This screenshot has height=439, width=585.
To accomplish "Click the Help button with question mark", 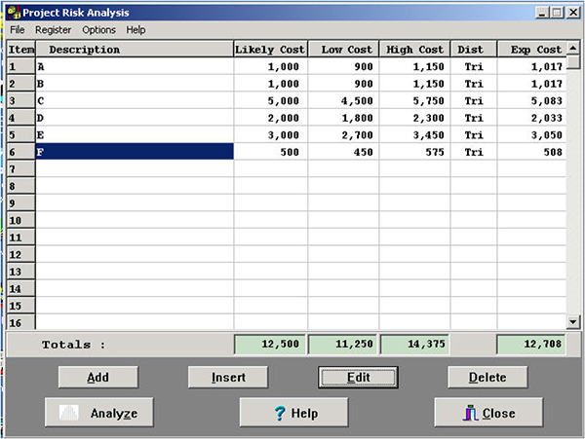I will point(293,412).
